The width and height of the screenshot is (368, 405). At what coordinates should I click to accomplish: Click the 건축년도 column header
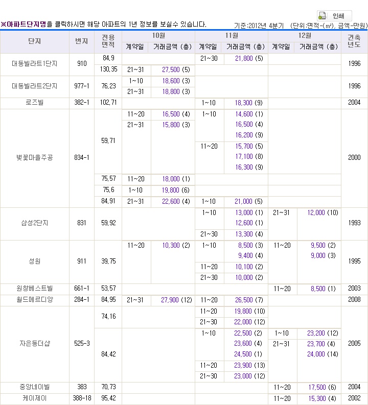tap(354, 41)
